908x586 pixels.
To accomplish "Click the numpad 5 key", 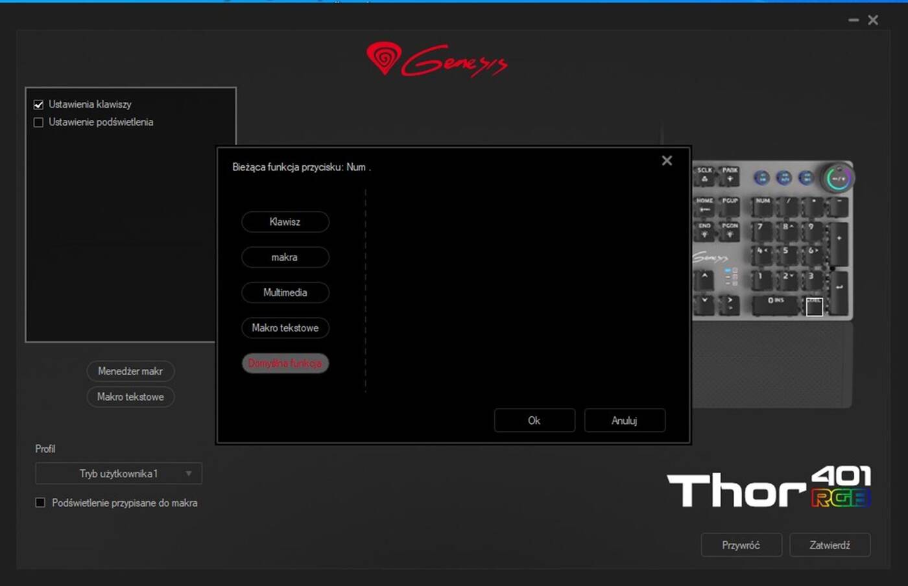I will click(786, 254).
